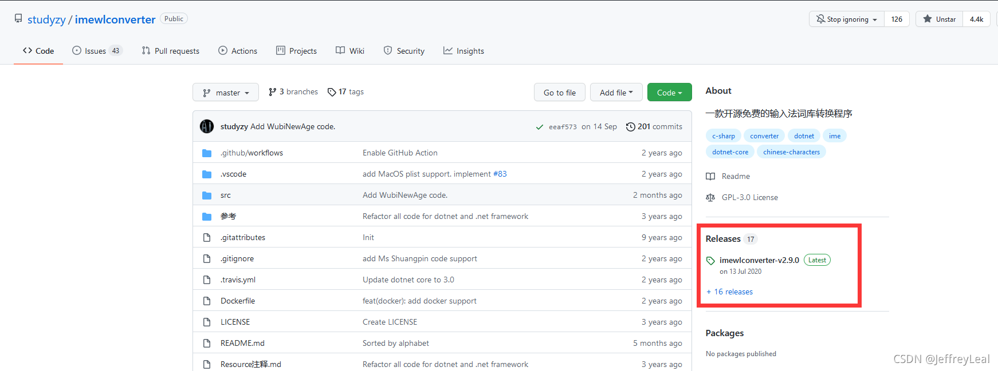
Task: Expand the green Code dropdown
Action: point(669,93)
